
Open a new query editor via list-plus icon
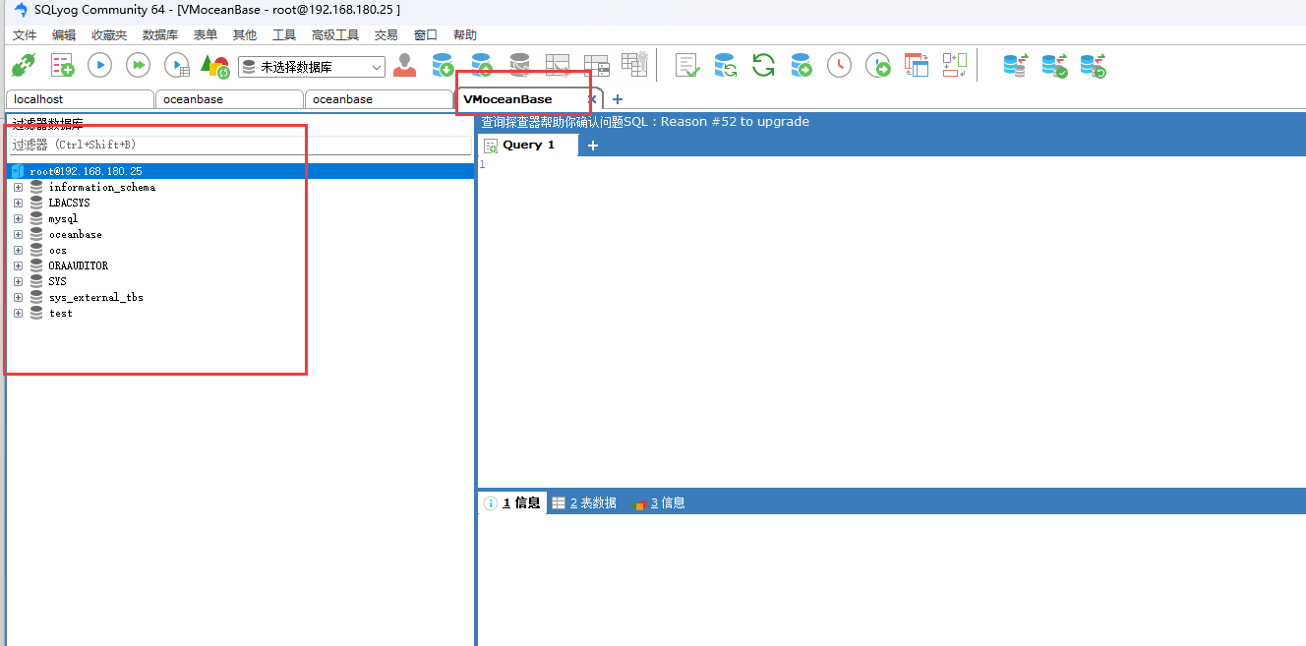62,66
